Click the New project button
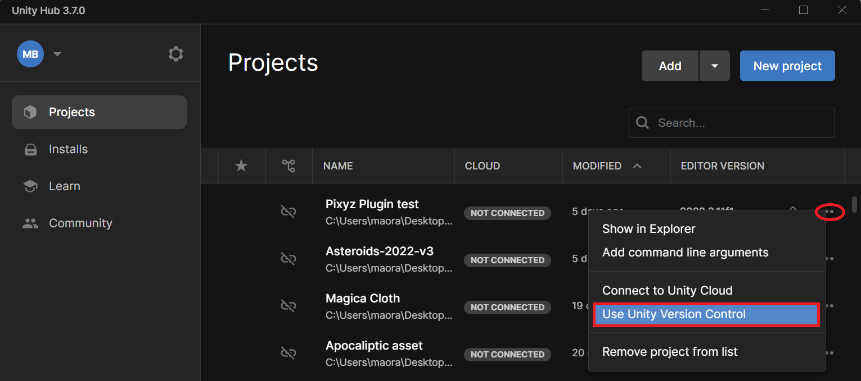This screenshot has width=861, height=381. [787, 66]
